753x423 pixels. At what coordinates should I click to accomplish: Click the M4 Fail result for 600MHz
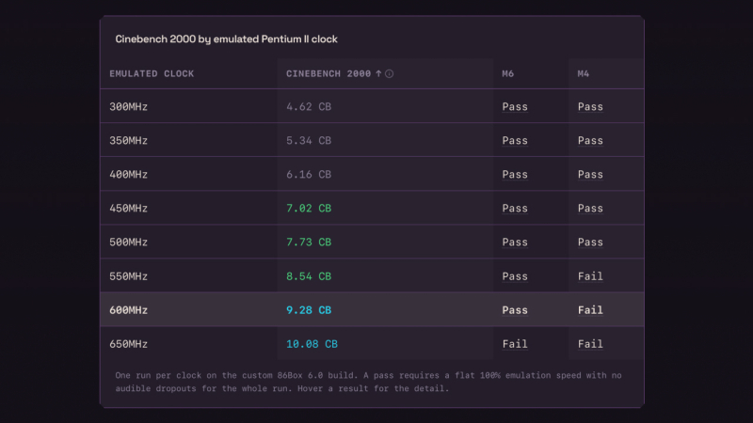(x=590, y=310)
